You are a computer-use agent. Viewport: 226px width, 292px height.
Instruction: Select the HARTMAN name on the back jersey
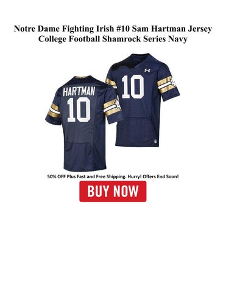[x=79, y=91]
